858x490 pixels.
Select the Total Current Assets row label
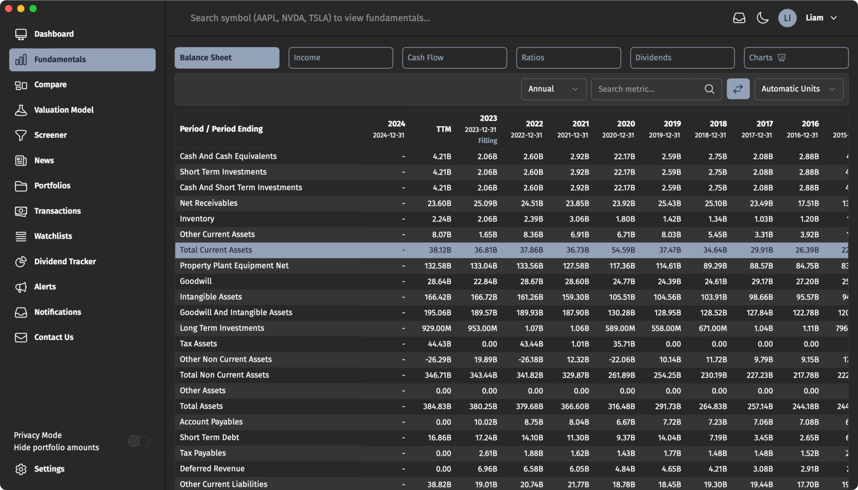coord(216,250)
